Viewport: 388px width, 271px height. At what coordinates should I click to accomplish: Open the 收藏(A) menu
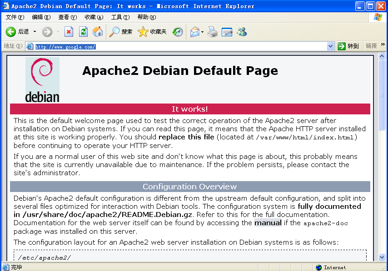tap(94, 17)
